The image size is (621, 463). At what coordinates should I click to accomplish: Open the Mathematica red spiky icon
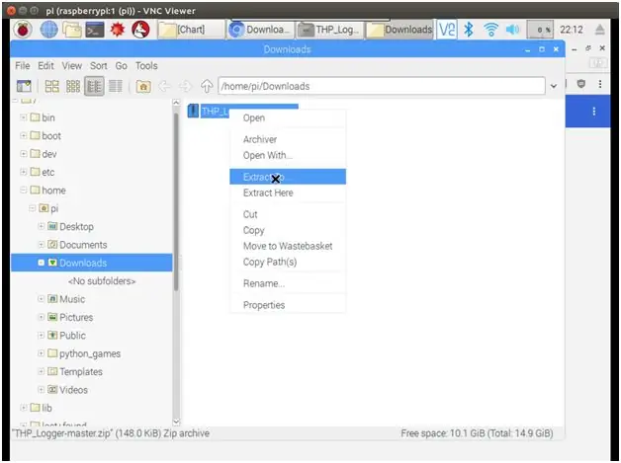click(x=118, y=30)
